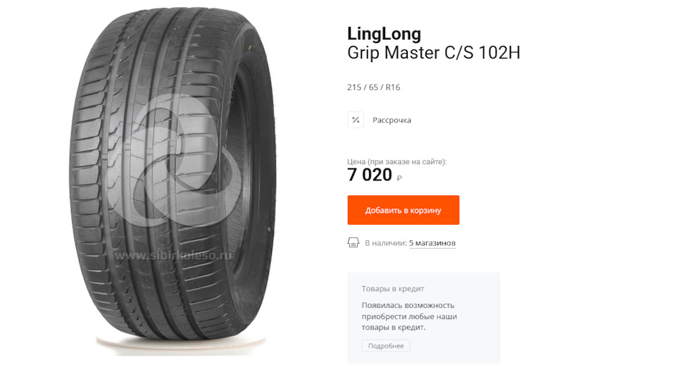The image size is (676, 372).
Task: Open the 5 магазинов availability link
Action: point(432,243)
